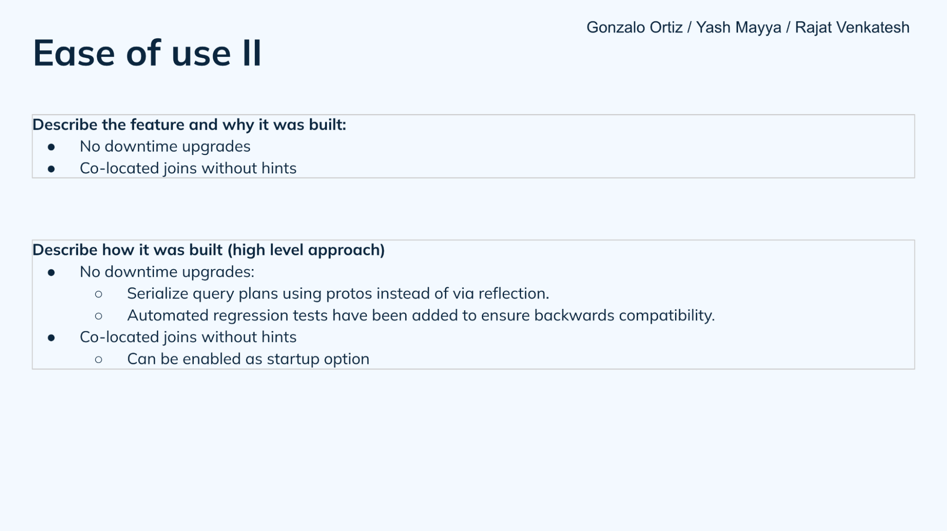Click the name Rajat Venkatesh

tap(852, 27)
